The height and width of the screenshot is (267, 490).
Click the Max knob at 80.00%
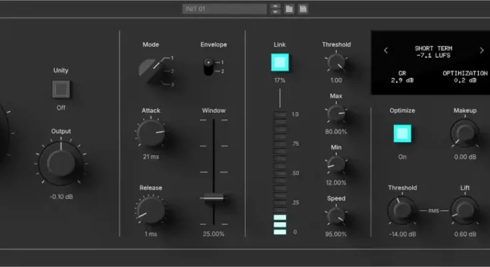pyautogui.click(x=336, y=113)
